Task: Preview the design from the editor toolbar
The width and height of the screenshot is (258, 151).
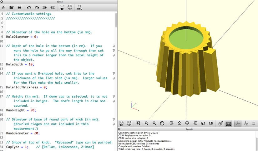Action: click(62, 7)
